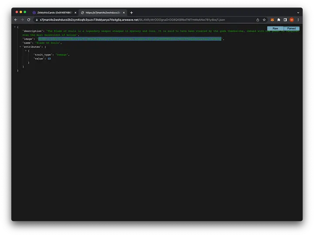Screen dimensions: 314x236
Task: Click the browser Back arrow
Action: point(16,20)
